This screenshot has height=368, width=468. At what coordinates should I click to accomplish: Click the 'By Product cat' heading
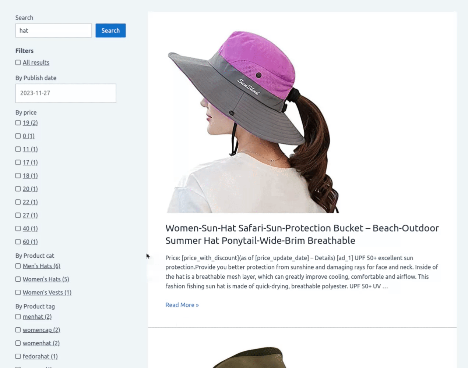pos(35,256)
